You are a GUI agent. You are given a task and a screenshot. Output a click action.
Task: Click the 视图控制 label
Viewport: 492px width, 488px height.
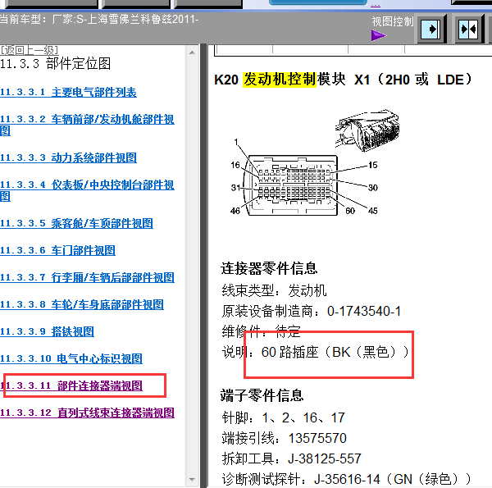[393, 21]
